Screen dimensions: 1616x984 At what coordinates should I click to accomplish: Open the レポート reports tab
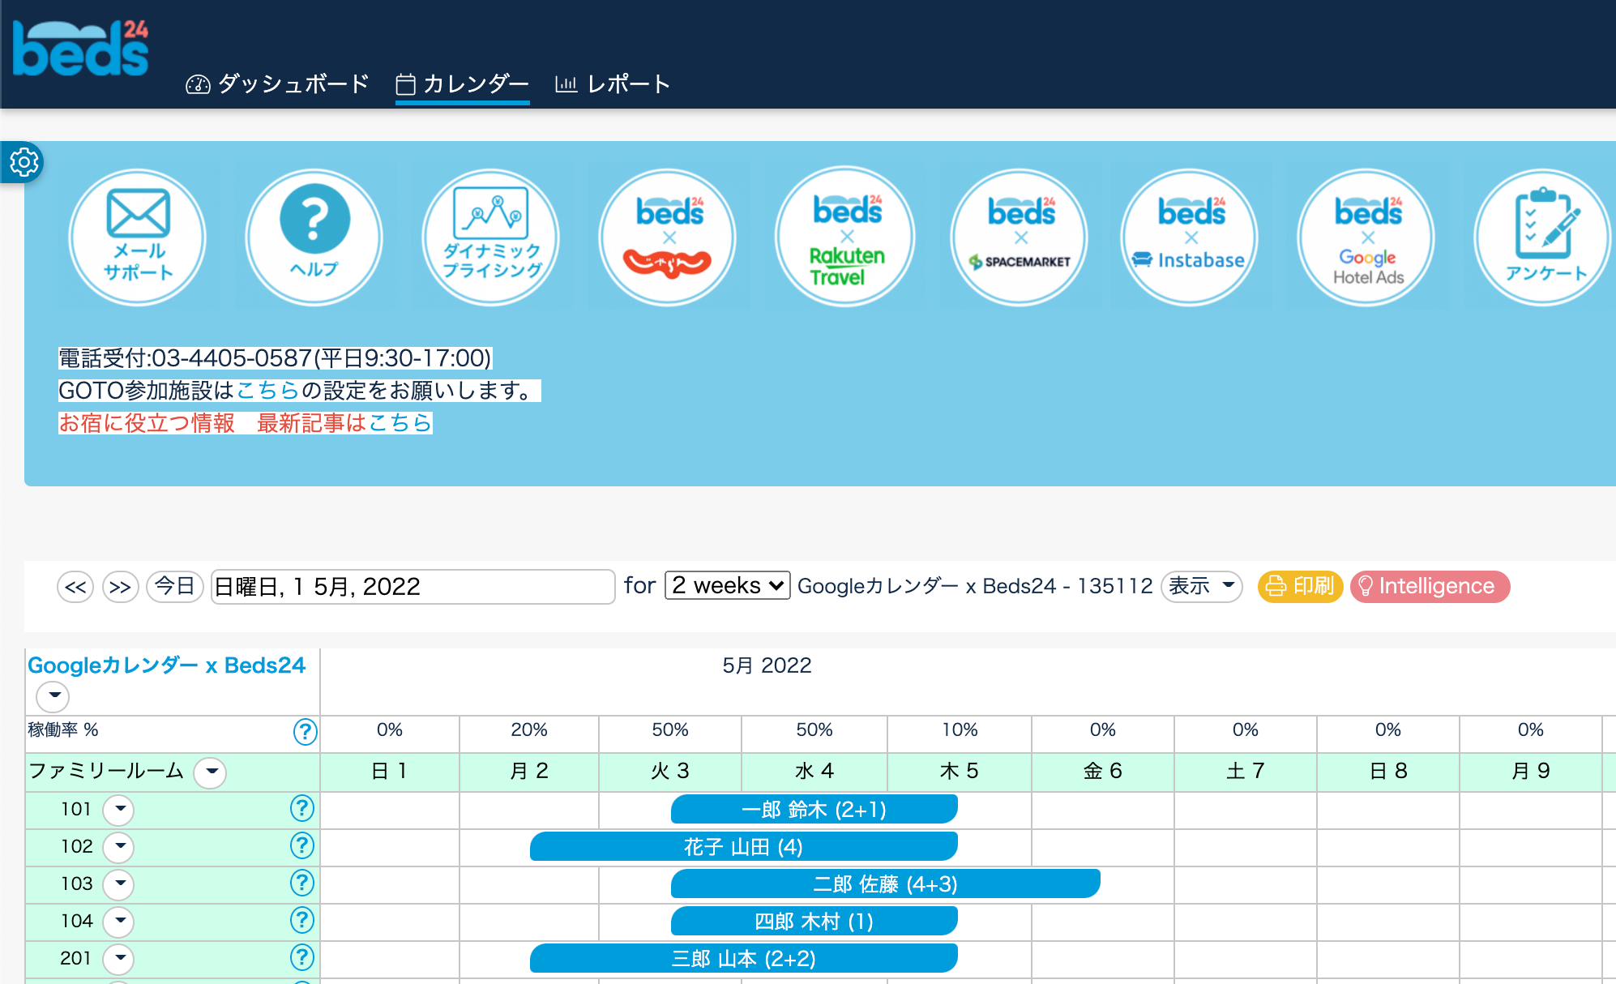(x=613, y=83)
